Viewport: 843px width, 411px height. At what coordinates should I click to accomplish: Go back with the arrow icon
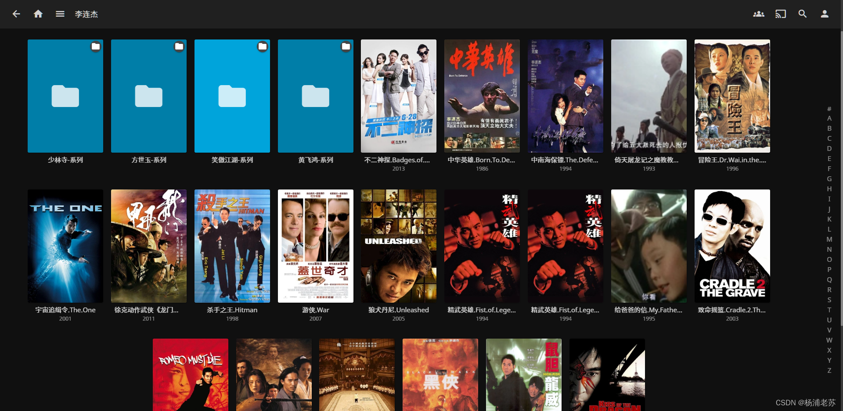coord(16,14)
